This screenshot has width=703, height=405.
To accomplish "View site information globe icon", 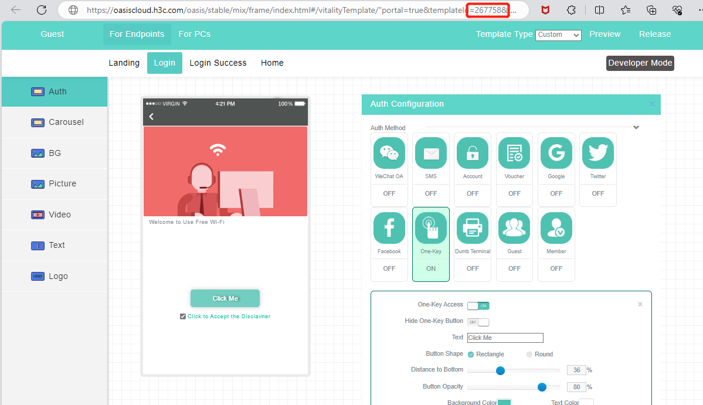I will coord(73,10).
